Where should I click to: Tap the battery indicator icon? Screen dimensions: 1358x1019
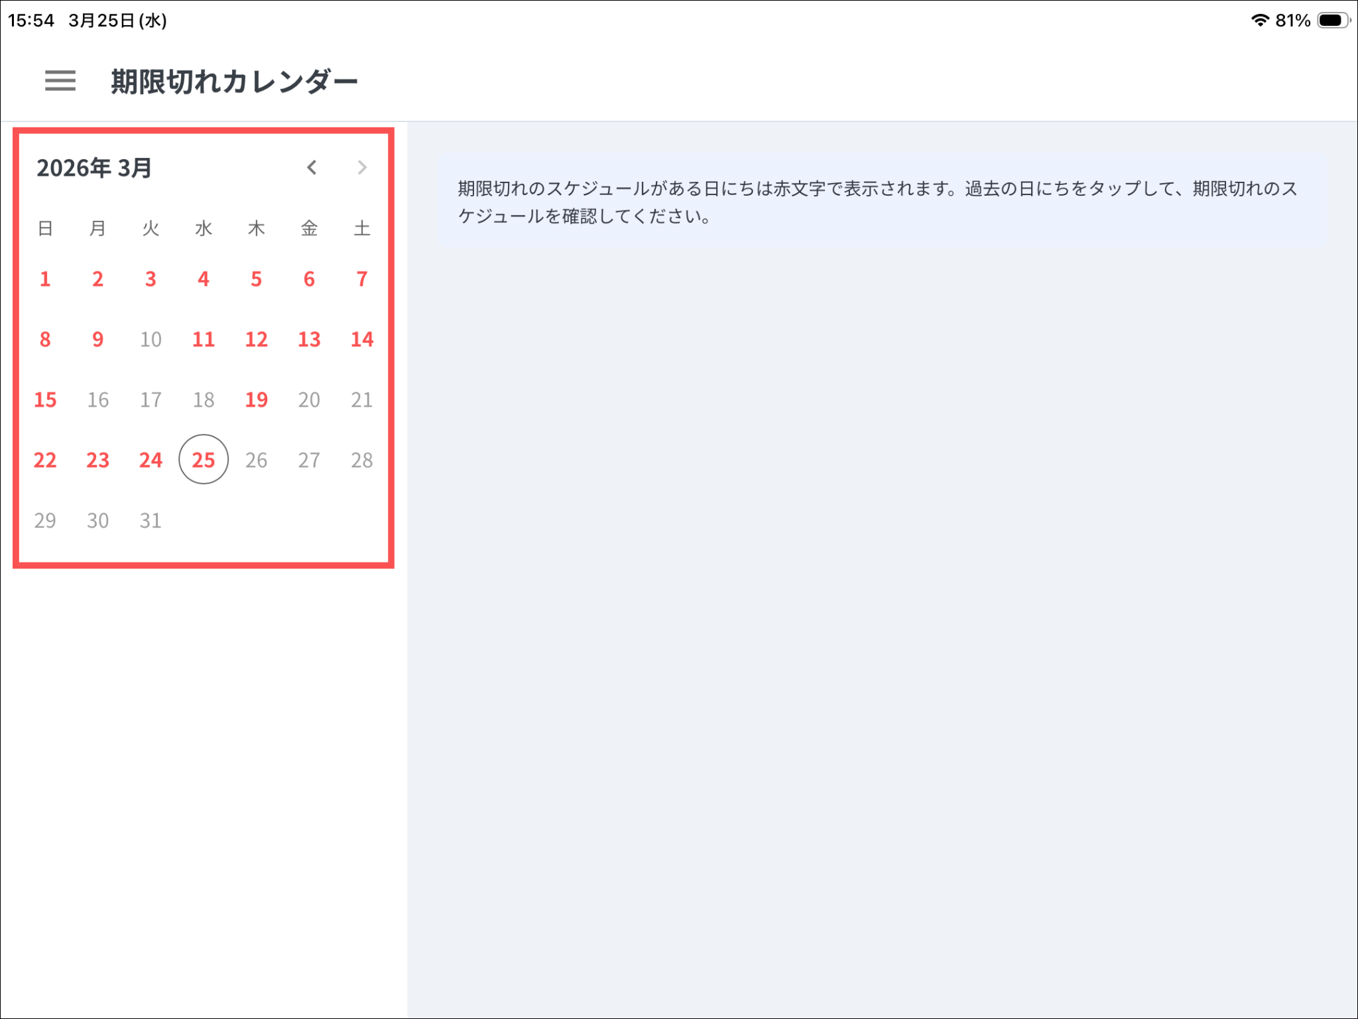[x=1333, y=21]
